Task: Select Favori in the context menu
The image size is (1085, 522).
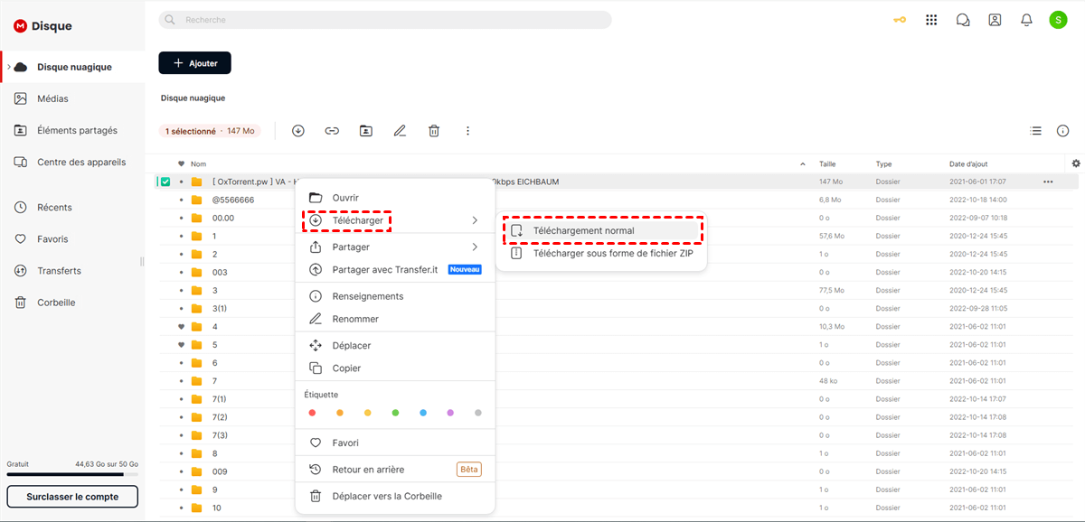Action: point(395,443)
